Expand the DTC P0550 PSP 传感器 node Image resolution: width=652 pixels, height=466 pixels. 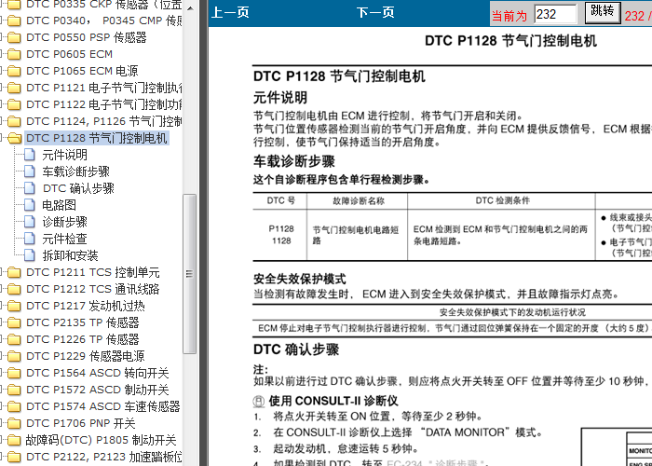click(x=2, y=37)
